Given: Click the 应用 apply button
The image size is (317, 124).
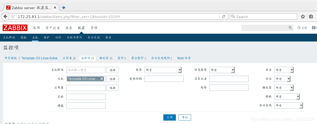Looking at the screenshot, I should (169, 117).
